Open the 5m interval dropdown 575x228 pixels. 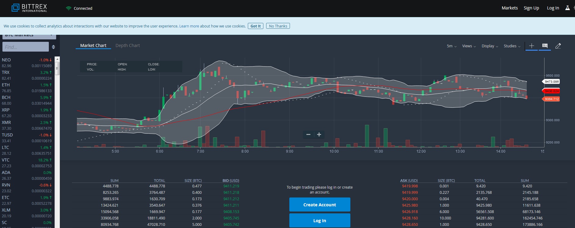coord(452,46)
